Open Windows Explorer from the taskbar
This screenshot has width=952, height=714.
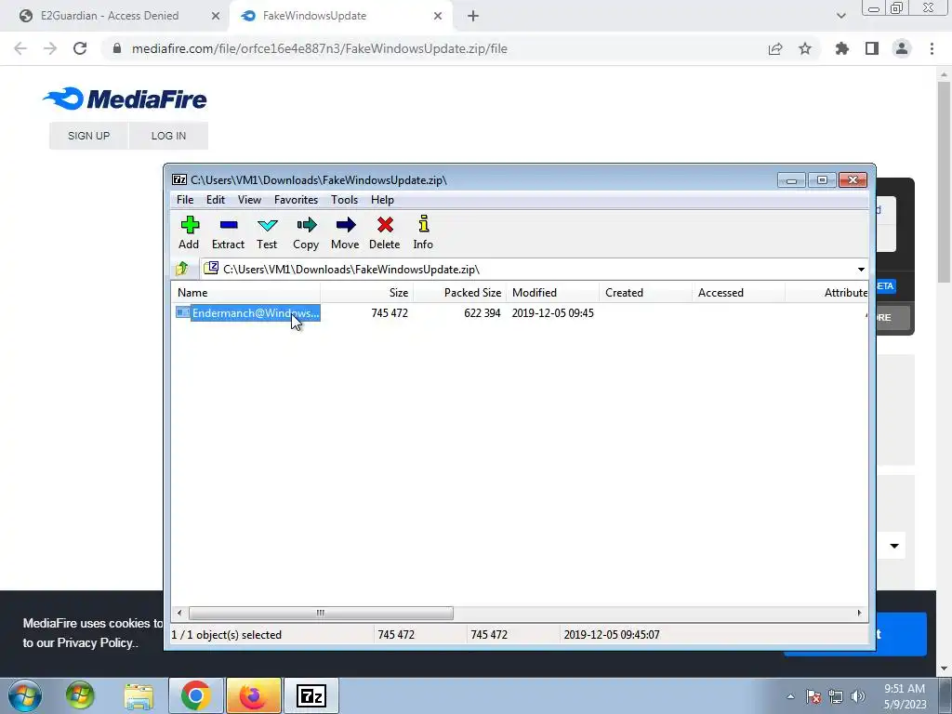[139, 695]
